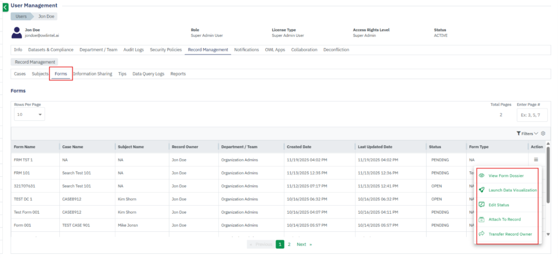Click the Transfer Record Owner arrow icon
This screenshot has height=258, width=558.
point(482,234)
